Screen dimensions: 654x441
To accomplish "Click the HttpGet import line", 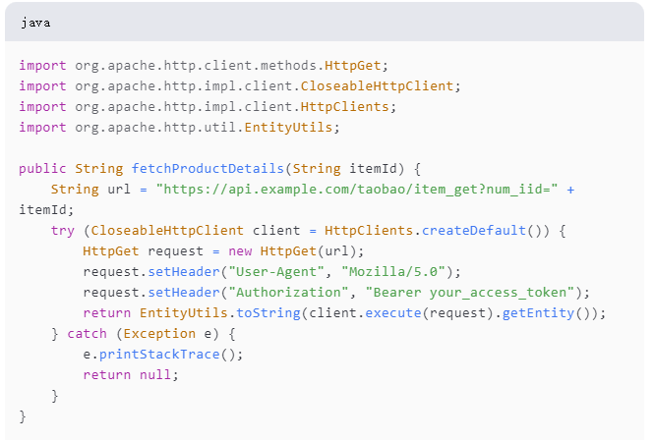I will (204, 66).
